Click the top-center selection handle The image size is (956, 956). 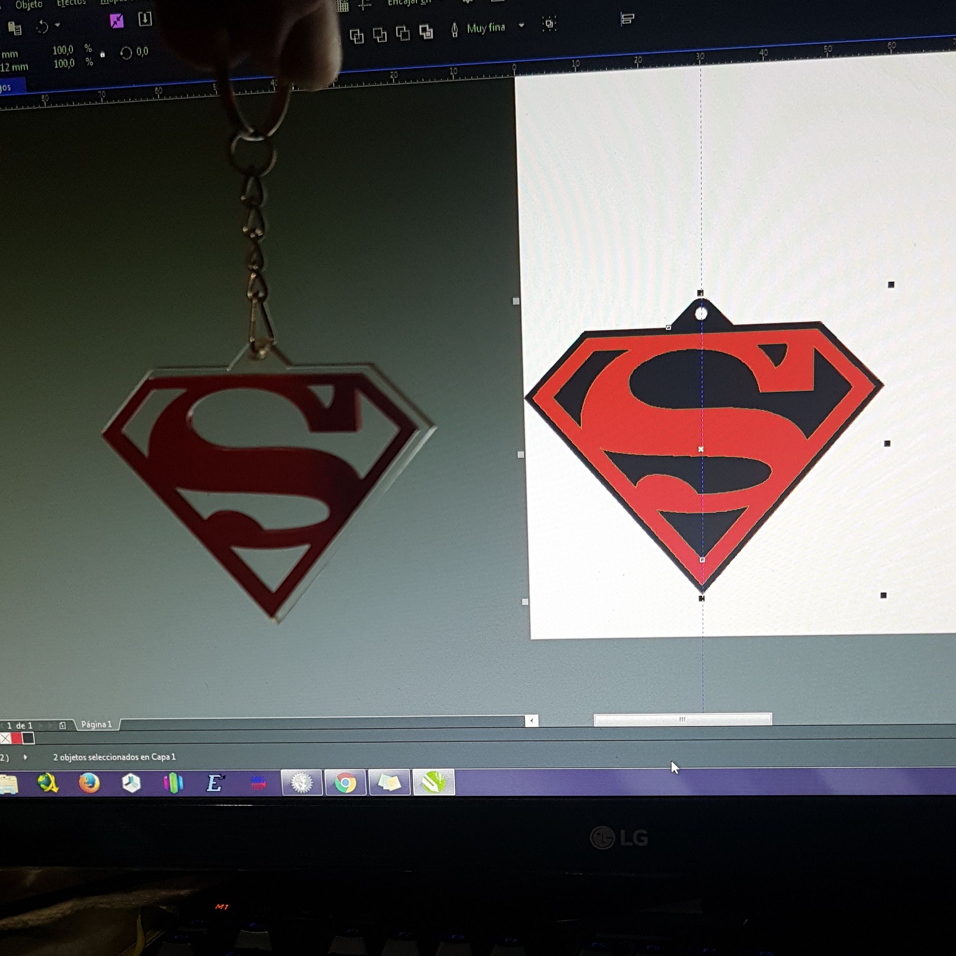[700, 293]
